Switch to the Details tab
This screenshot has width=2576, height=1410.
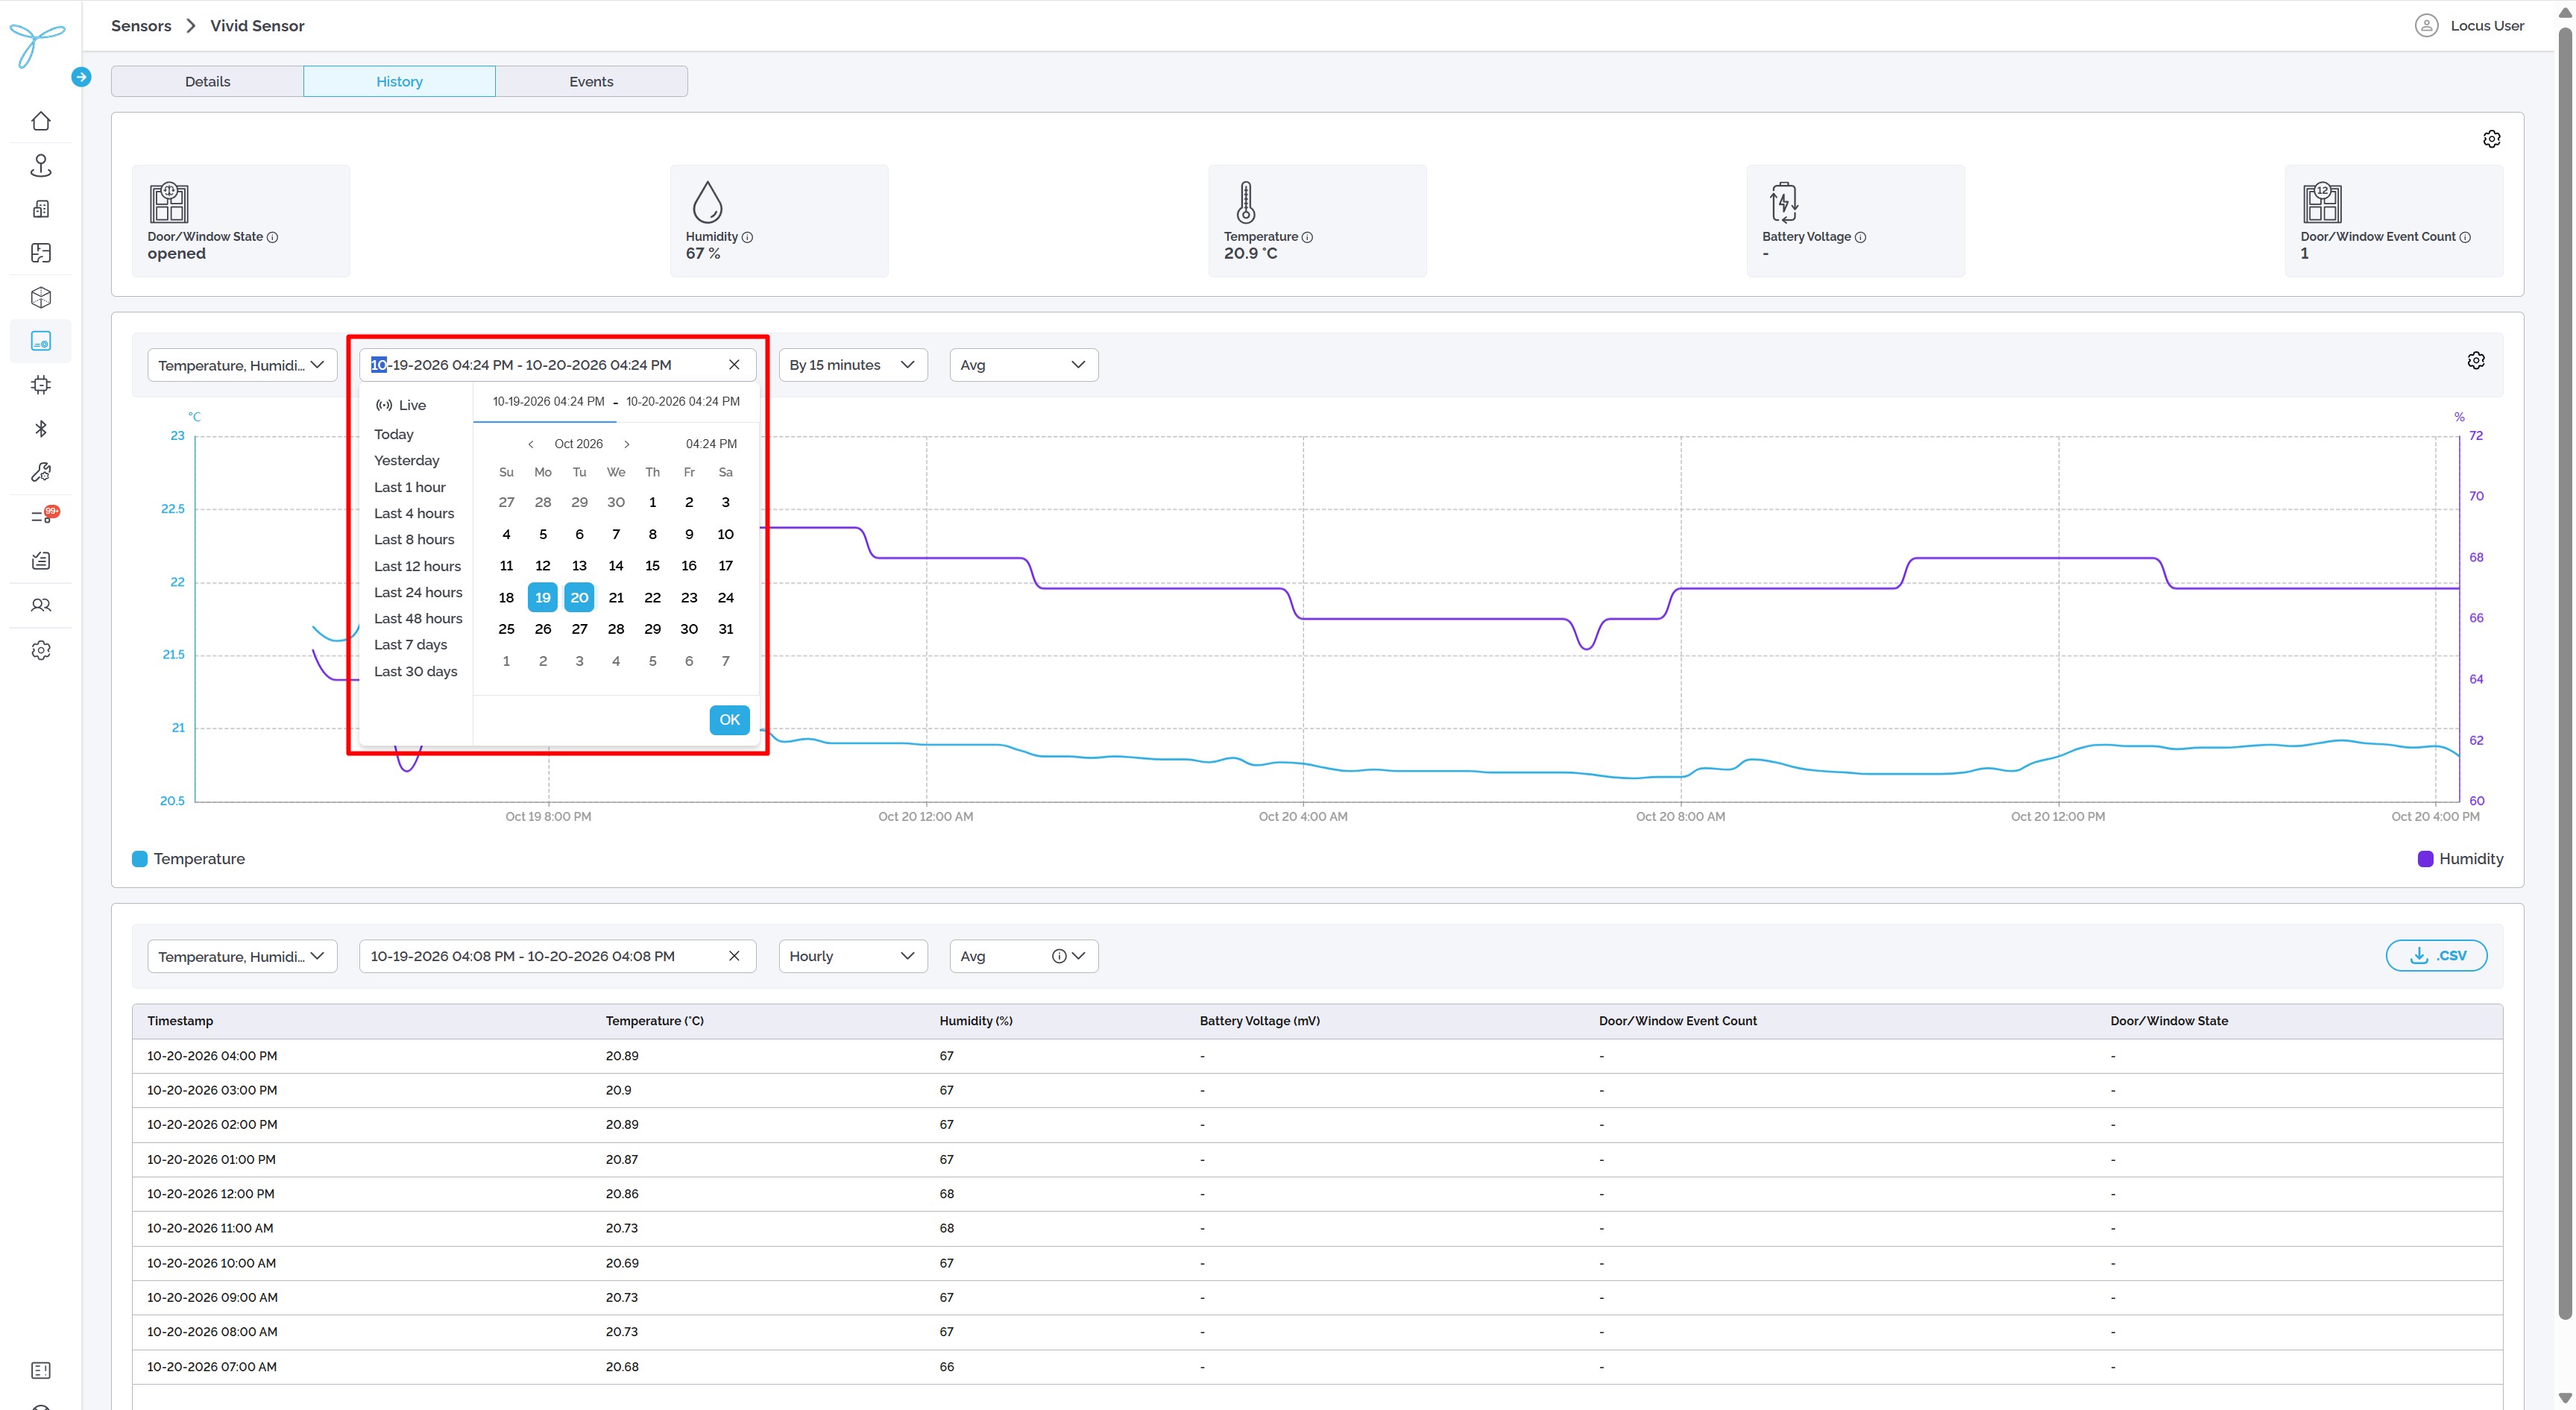pos(207,82)
